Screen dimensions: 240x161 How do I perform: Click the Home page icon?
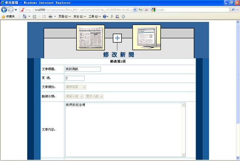[x=25, y=16]
